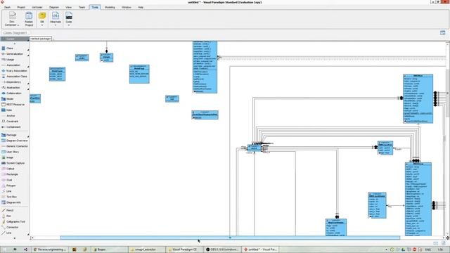Select the Containment tool
Screen dimensions: 450x253
(x=14, y=127)
